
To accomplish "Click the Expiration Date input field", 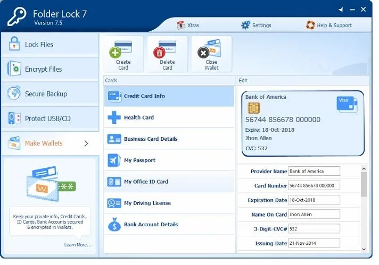I will pyautogui.click(x=314, y=200).
